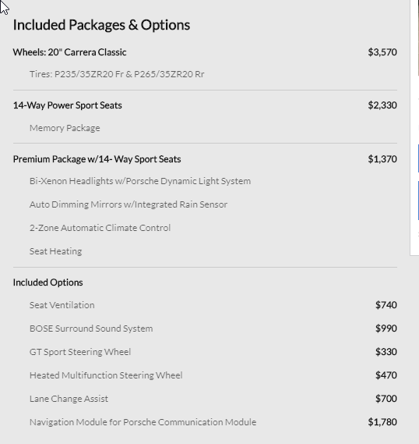Select the Seat Ventilation option
Screen dimensions: 419x444
tap(62, 305)
